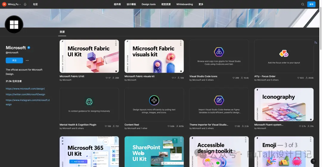Open the microsoft.com/design link
The width and height of the screenshot is (322, 167).
click(25, 89)
